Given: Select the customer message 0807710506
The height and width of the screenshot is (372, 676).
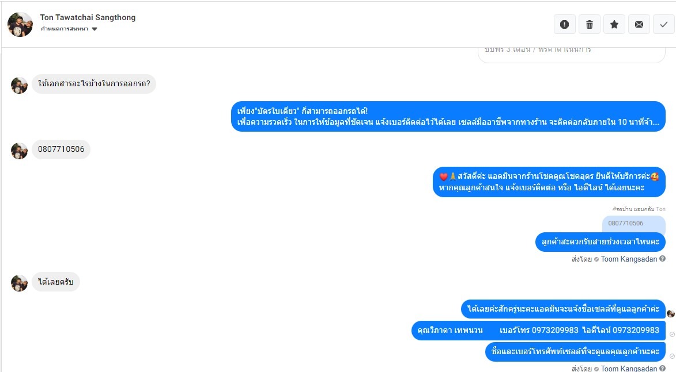Looking at the screenshot, I should tap(61, 149).
